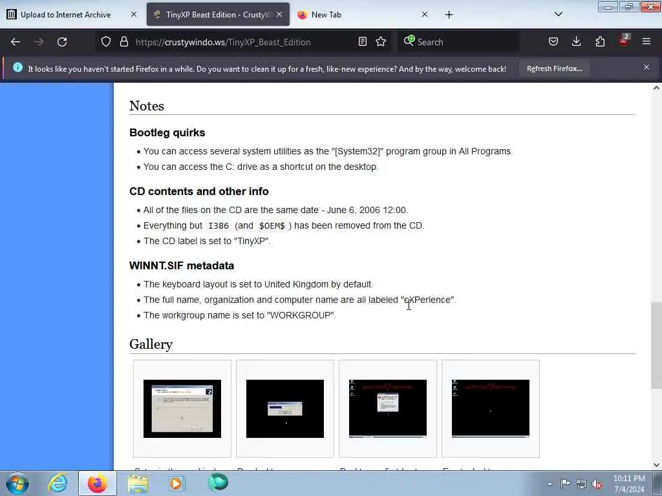Click the page vertical scrollbar thumb

(x=656, y=346)
